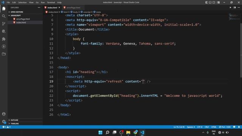Open the Extensions view
242x136 pixels.
click(x=4, y=39)
